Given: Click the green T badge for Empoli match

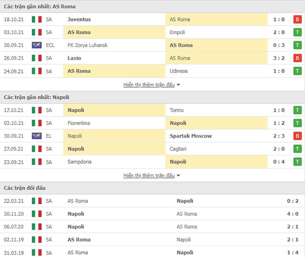Looking at the screenshot, I should 297,32.
